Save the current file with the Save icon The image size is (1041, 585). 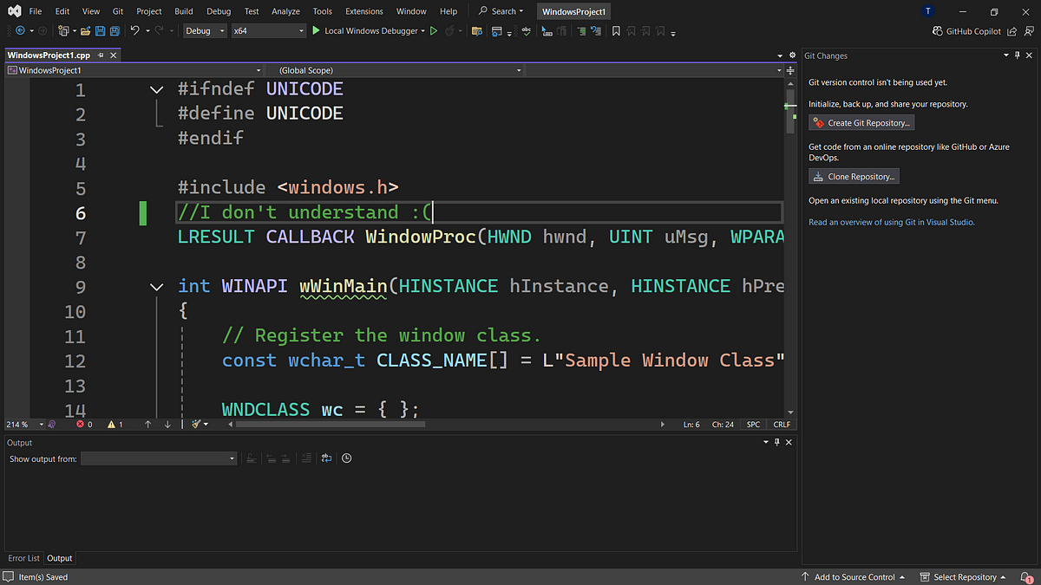(x=101, y=30)
